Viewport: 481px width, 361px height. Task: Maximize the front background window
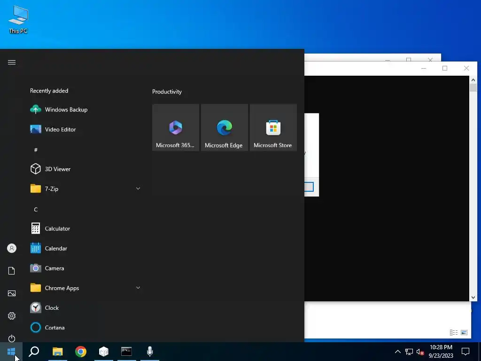pos(445,68)
